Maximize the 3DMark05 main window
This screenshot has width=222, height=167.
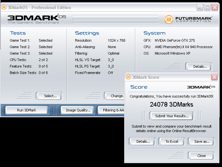click(x=207, y=7)
